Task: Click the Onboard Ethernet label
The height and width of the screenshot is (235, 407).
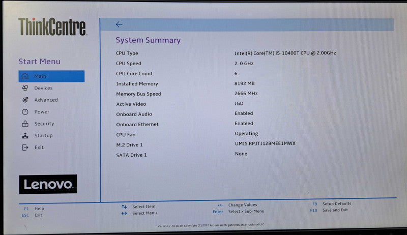Action: pos(137,124)
